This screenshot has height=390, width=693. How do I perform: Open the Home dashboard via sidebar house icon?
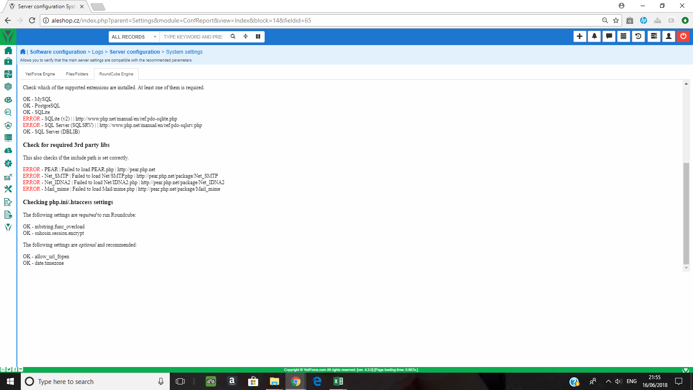(x=8, y=50)
